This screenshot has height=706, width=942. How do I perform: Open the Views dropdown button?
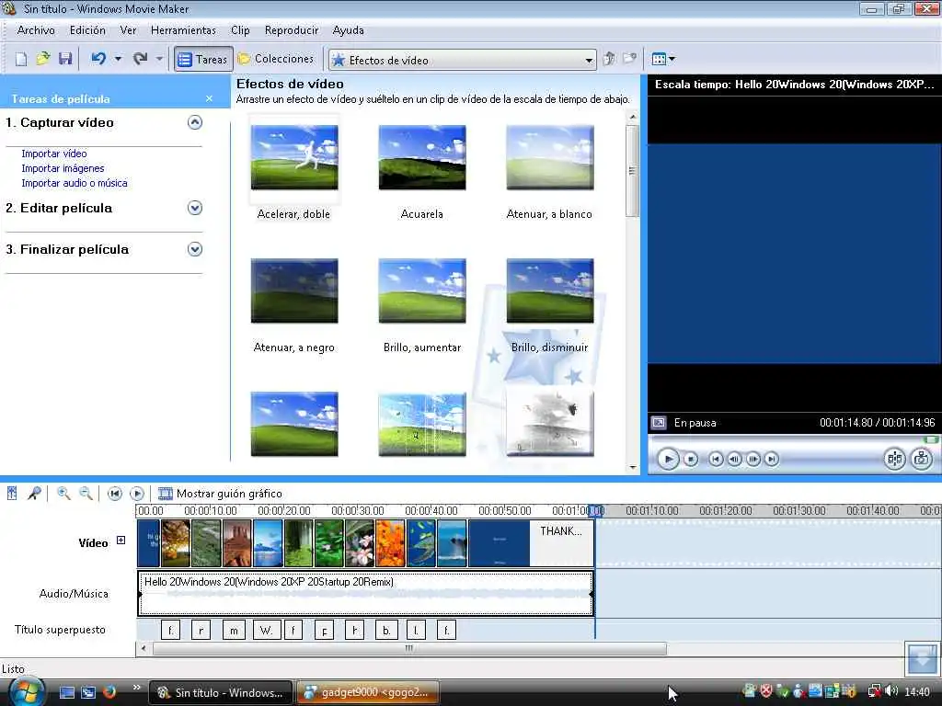664,59
